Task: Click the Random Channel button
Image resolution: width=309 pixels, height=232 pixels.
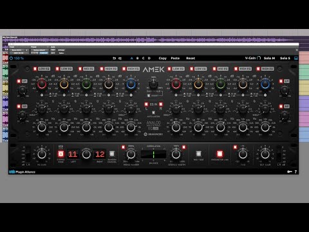Action: 112,153
